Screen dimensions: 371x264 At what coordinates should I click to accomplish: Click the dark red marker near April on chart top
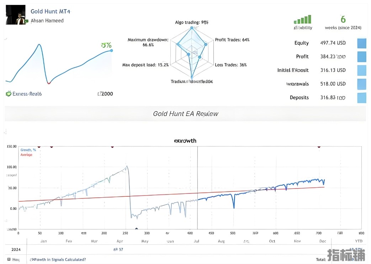[112, 147]
